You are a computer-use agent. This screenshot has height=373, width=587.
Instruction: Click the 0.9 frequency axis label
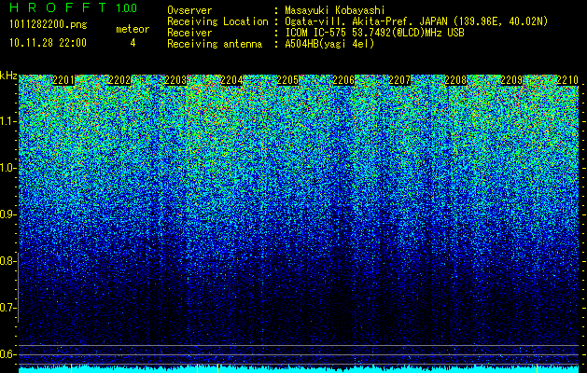pyautogui.click(x=7, y=214)
